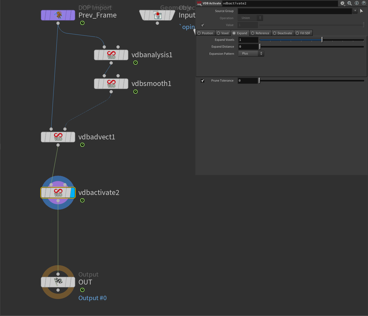Switch to the Fill SDF tab
This screenshot has width=368, height=316.
[303, 33]
